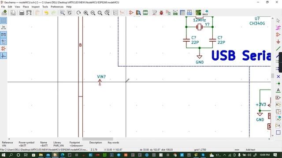Click the horizontal scrollbar thumb

click(97, 139)
